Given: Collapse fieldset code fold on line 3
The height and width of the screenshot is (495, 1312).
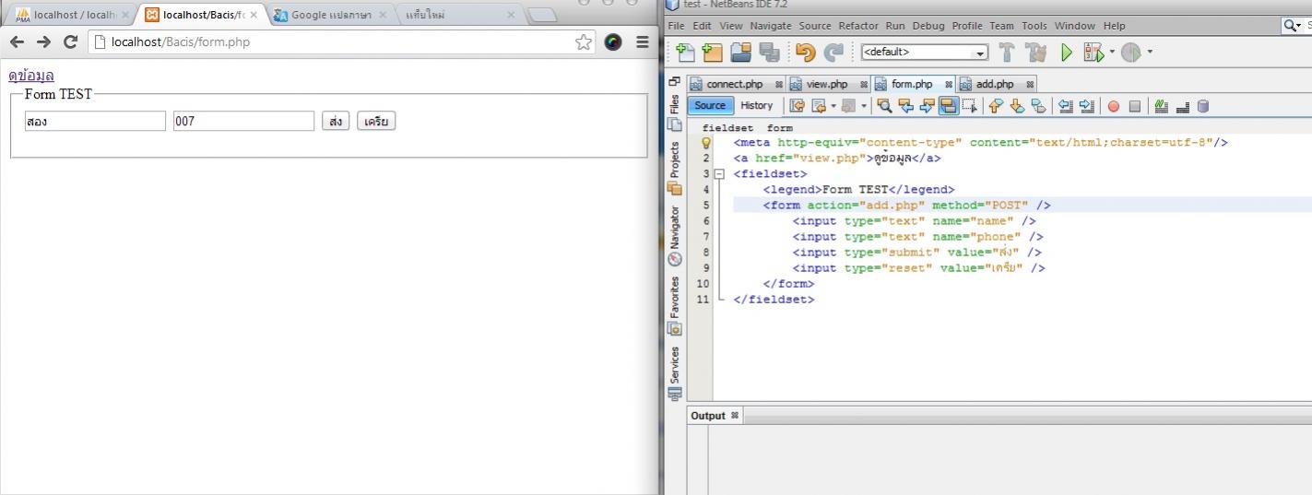Looking at the screenshot, I should pyautogui.click(x=720, y=173).
